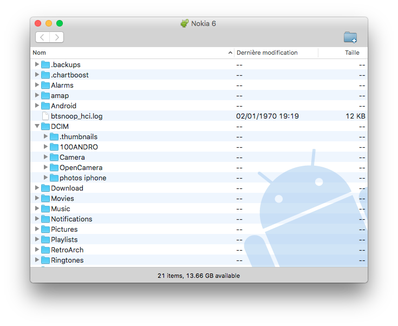
Task: Select the Download folder icon
Action: pos(45,188)
